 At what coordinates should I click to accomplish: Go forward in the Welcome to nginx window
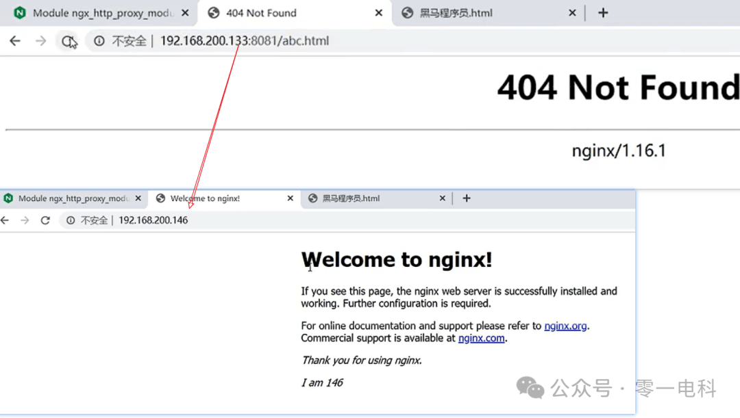tap(25, 220)
